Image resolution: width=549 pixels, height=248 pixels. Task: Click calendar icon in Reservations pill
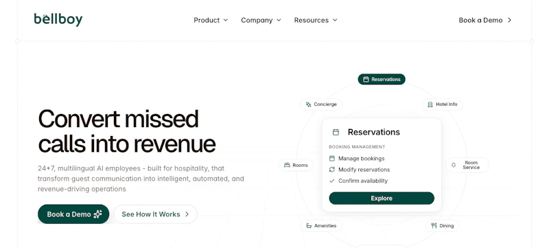(366, 79)
